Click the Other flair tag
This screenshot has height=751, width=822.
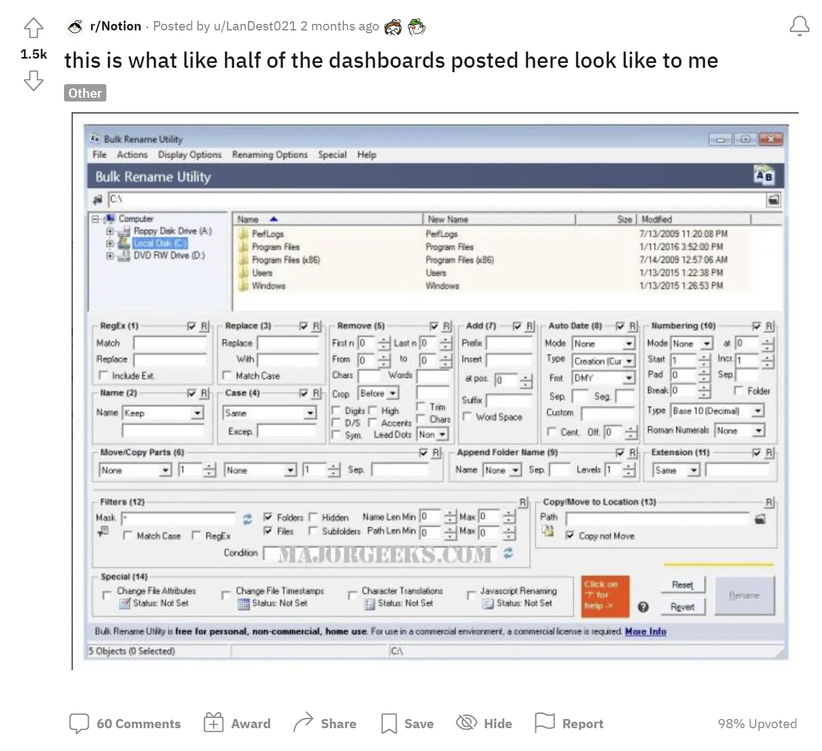click(85, 93)
